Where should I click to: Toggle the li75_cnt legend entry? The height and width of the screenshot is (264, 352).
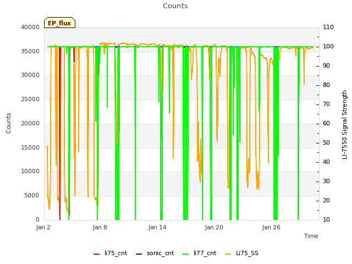110,254
